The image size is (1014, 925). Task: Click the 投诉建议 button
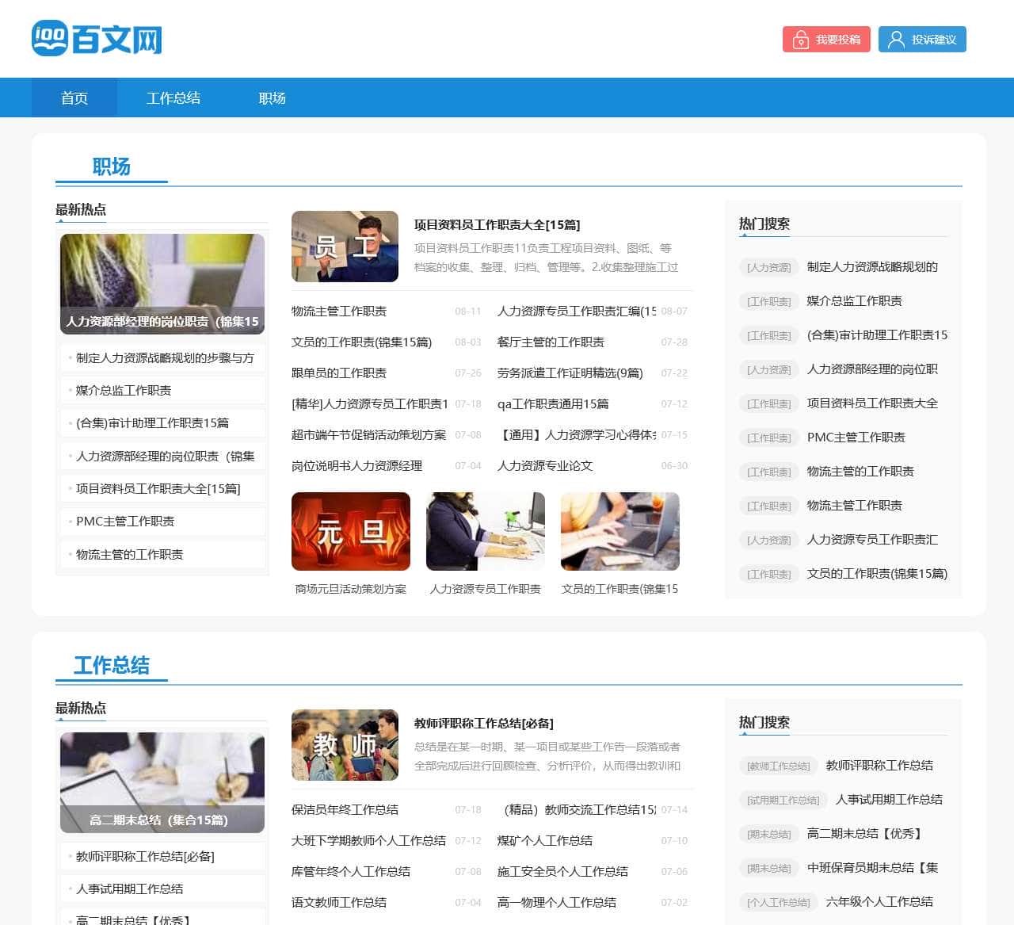(922, 39)
